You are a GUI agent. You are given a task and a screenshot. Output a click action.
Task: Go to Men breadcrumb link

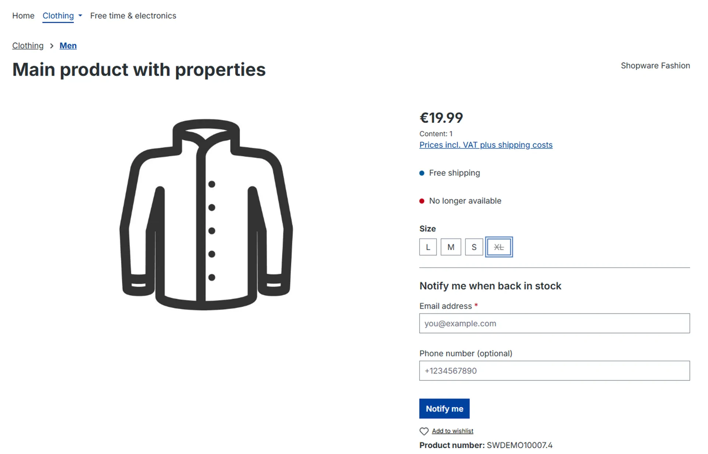point(68,45)
